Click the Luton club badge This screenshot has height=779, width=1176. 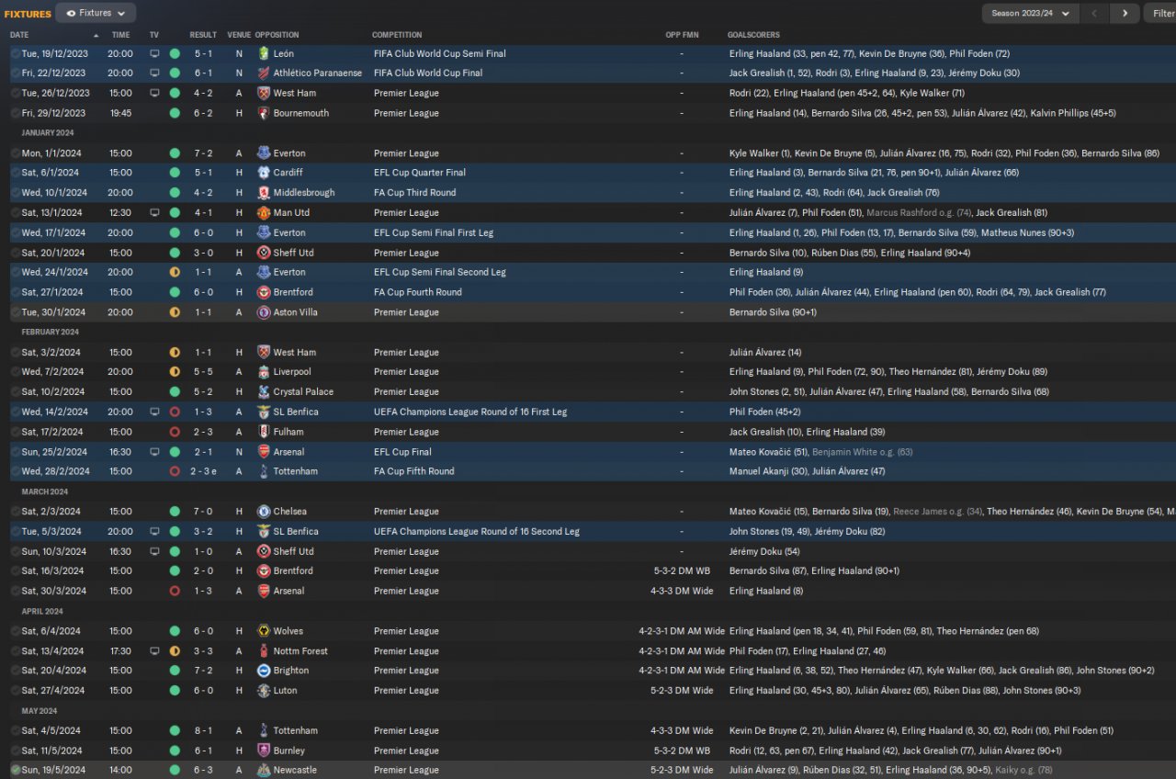264,691
